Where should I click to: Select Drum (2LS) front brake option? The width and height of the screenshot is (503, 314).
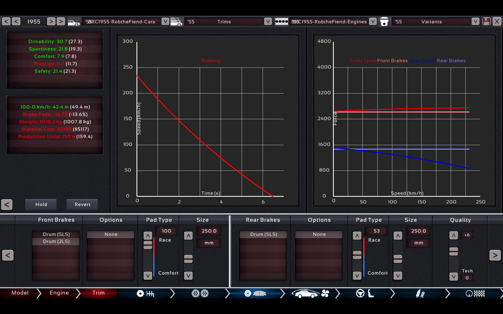(56, 241)
